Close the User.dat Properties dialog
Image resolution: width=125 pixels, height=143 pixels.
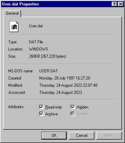point(120,4)
